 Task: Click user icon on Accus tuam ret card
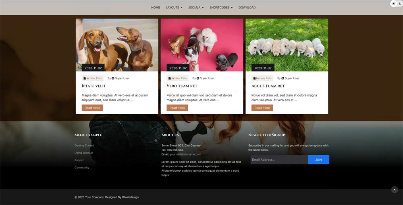[283, 78]
